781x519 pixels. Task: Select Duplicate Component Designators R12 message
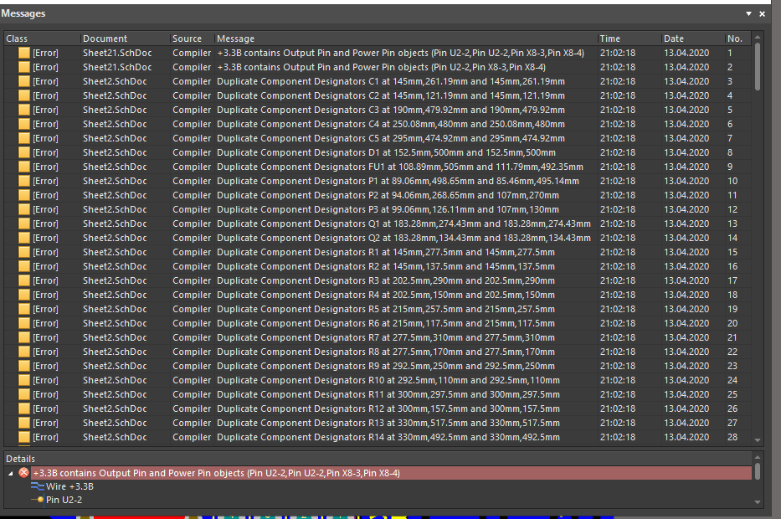pos(378,409)
